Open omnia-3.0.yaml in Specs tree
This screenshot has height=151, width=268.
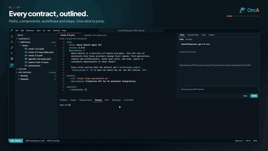[35, 56]
